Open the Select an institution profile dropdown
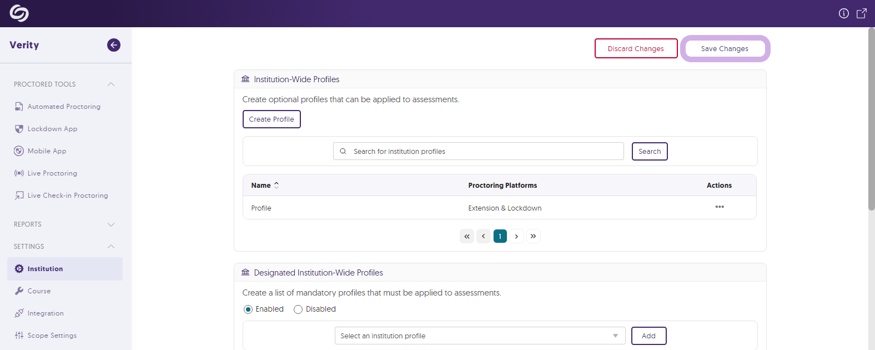The image size is (875, 350). (x=480, y=336)
